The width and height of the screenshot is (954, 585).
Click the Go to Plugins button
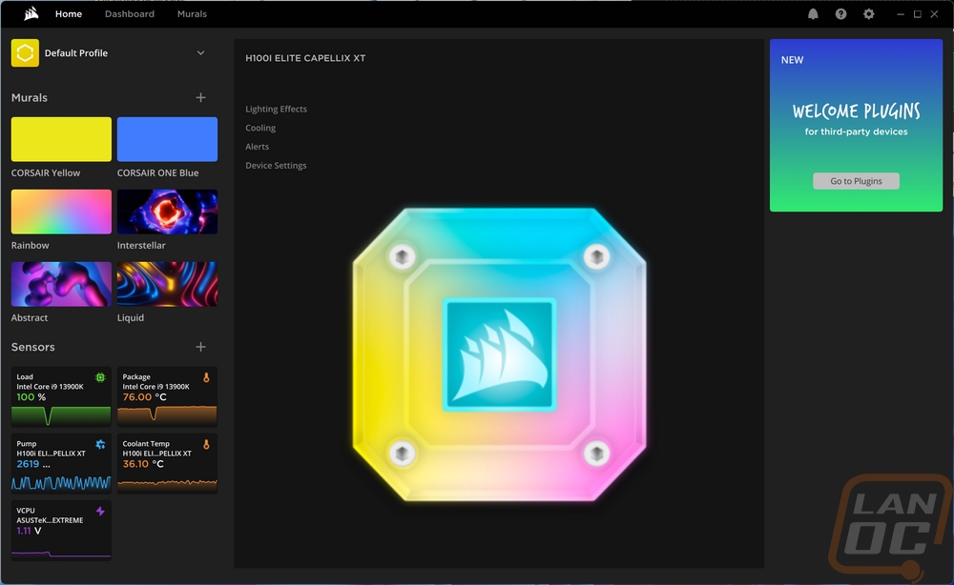pos(856,181)
